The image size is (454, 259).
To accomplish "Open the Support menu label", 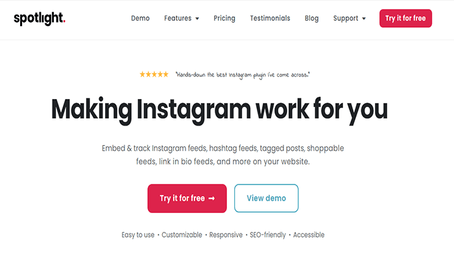I will tap(346, 18).
